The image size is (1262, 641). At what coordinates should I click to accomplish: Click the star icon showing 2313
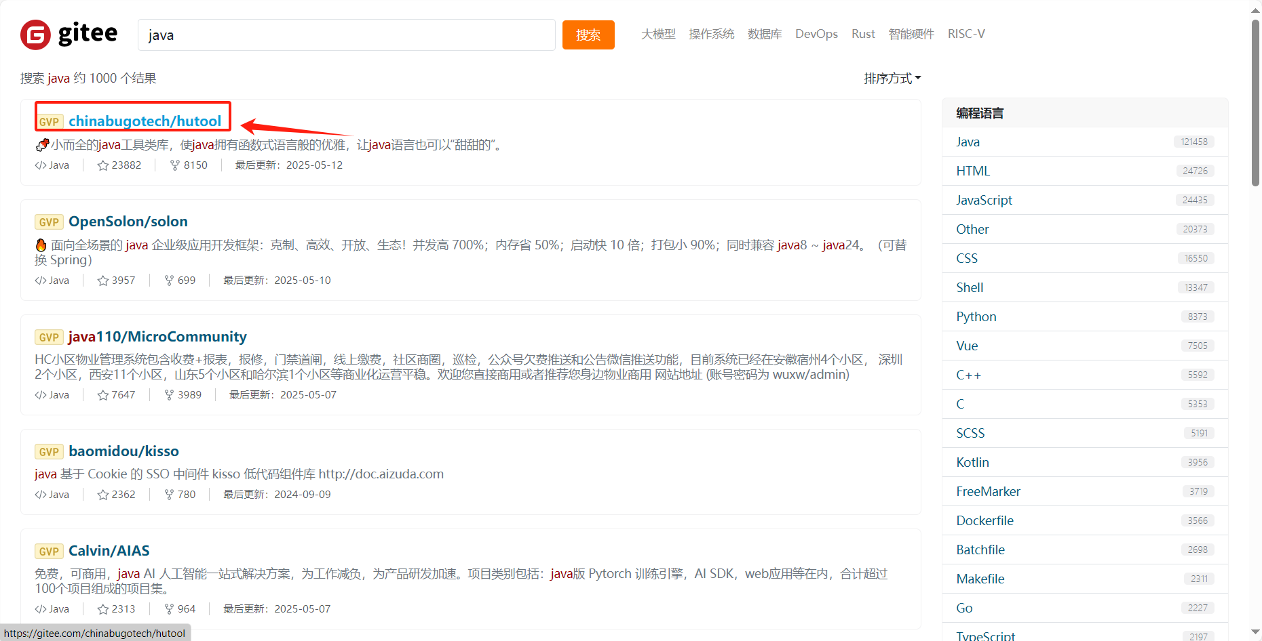click(103, 609)
